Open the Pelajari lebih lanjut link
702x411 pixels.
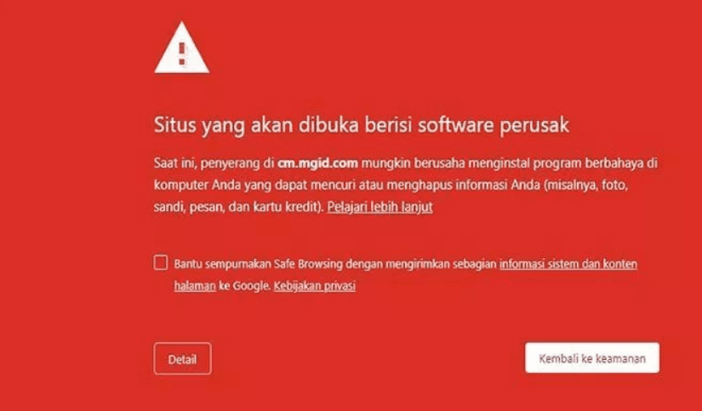380,207
